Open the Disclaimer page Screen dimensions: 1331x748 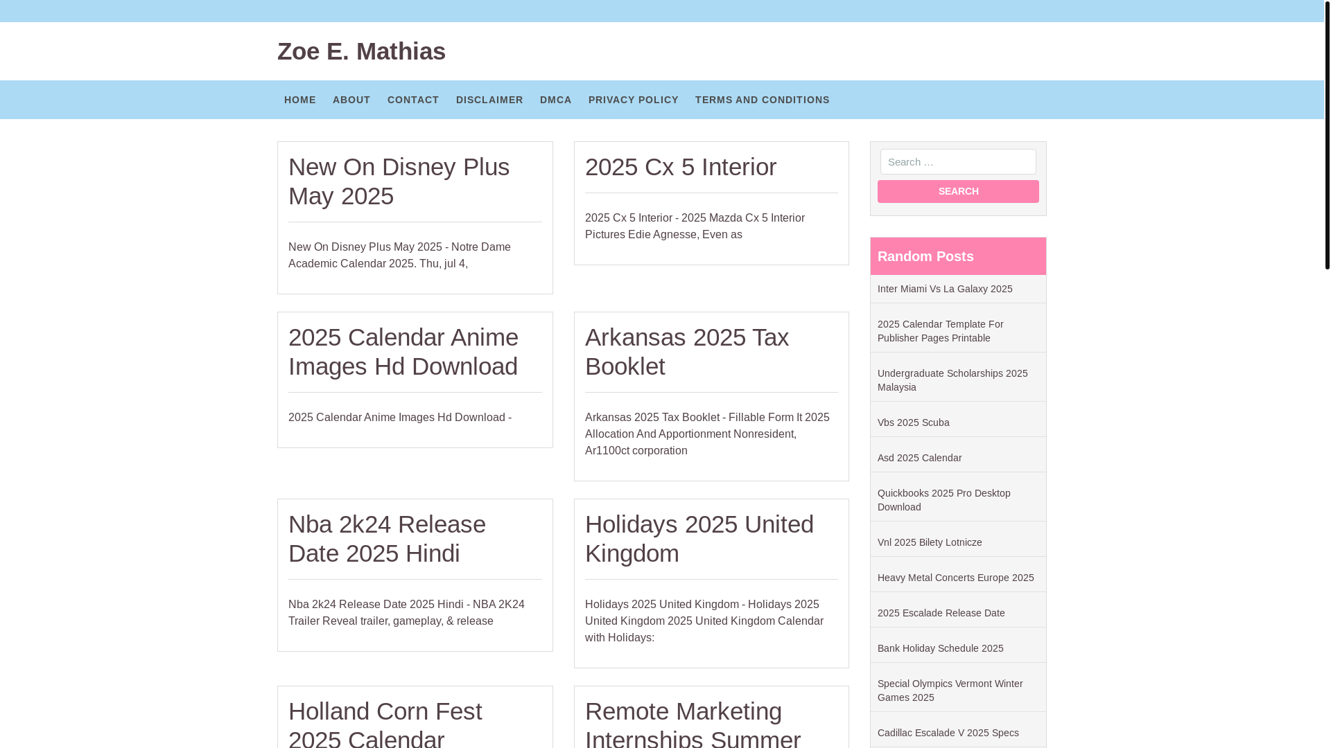pyautogui.click(x=489, y=100)
